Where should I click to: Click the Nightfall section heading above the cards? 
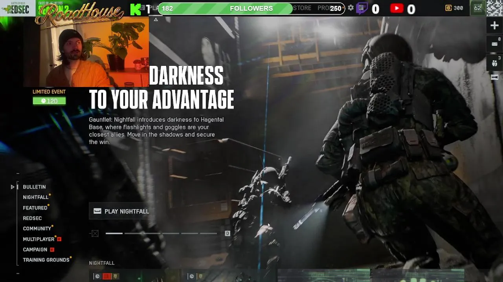(102, 263)
